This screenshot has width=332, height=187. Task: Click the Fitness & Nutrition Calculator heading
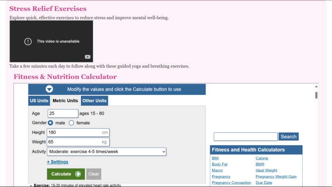[x=65, y=77]
